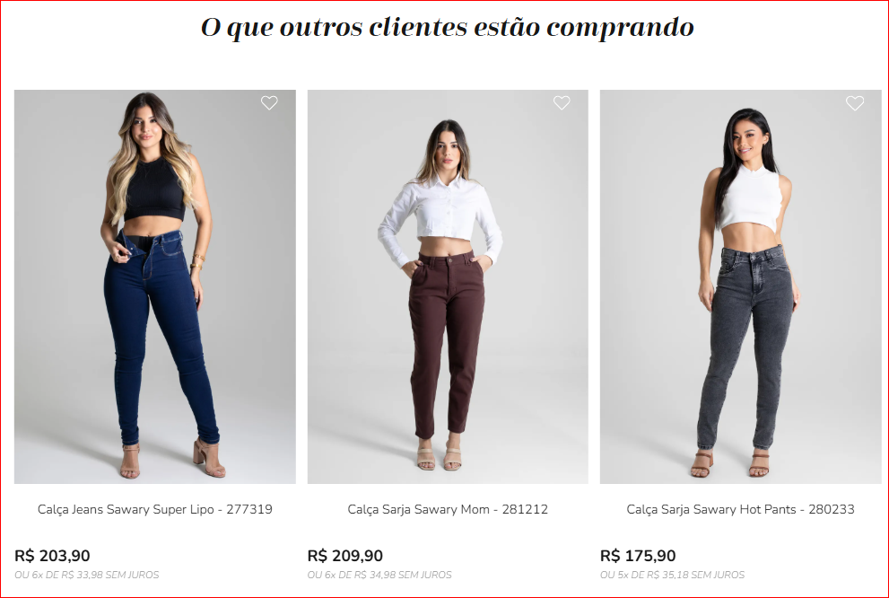Favorite the Calça Jeans Super Lipo heart icon

click(269, 102)
